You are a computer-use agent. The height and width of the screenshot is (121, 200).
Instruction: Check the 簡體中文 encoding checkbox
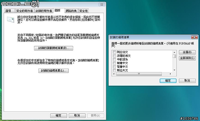coord(114,63)
